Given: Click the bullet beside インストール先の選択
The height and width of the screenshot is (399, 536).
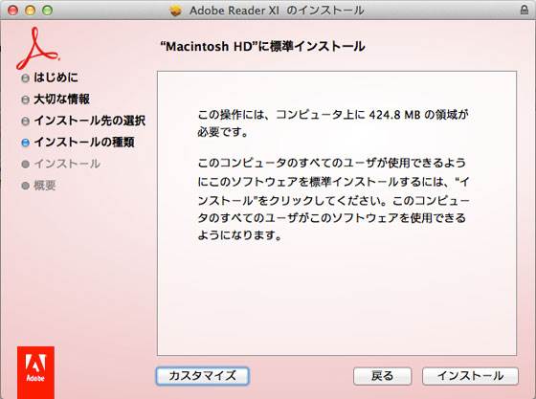Looking at the screenshot, I should [25, 122].
